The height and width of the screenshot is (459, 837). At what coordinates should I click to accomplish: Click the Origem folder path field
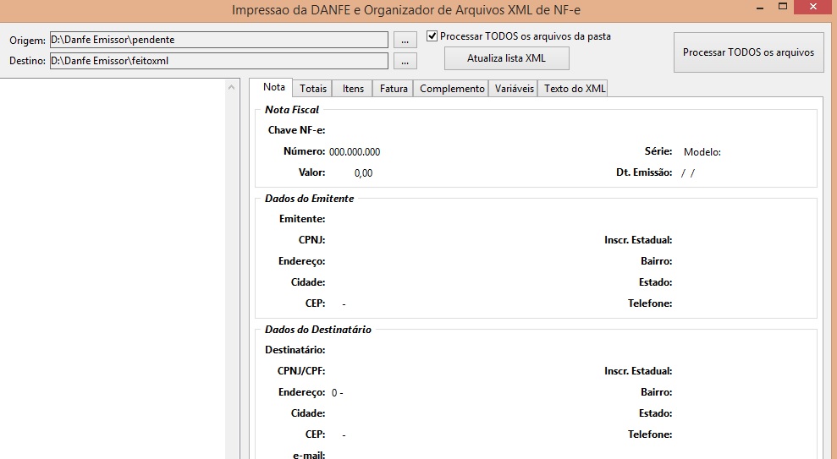coord(218,40)
